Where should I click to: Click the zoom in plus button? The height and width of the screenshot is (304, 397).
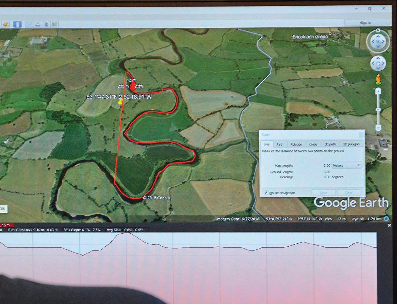[378, 91]
